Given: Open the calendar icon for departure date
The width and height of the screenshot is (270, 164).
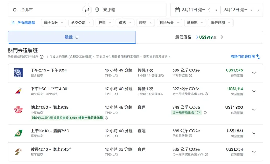Looking at the screenshot, I should click(x=177, y=10).
